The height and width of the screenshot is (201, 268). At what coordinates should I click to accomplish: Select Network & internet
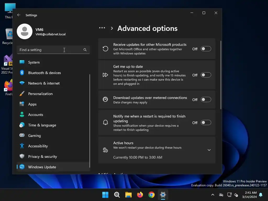coord(53,83)
